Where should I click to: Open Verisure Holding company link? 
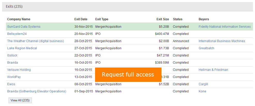[19, 70]
